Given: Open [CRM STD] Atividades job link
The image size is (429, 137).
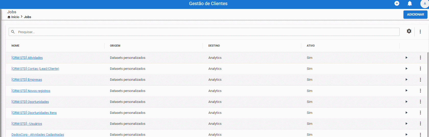Looking at the screenshot, I should [x=27, y=58].
